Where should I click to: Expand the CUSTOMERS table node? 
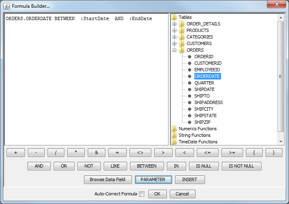coord(175,43)
